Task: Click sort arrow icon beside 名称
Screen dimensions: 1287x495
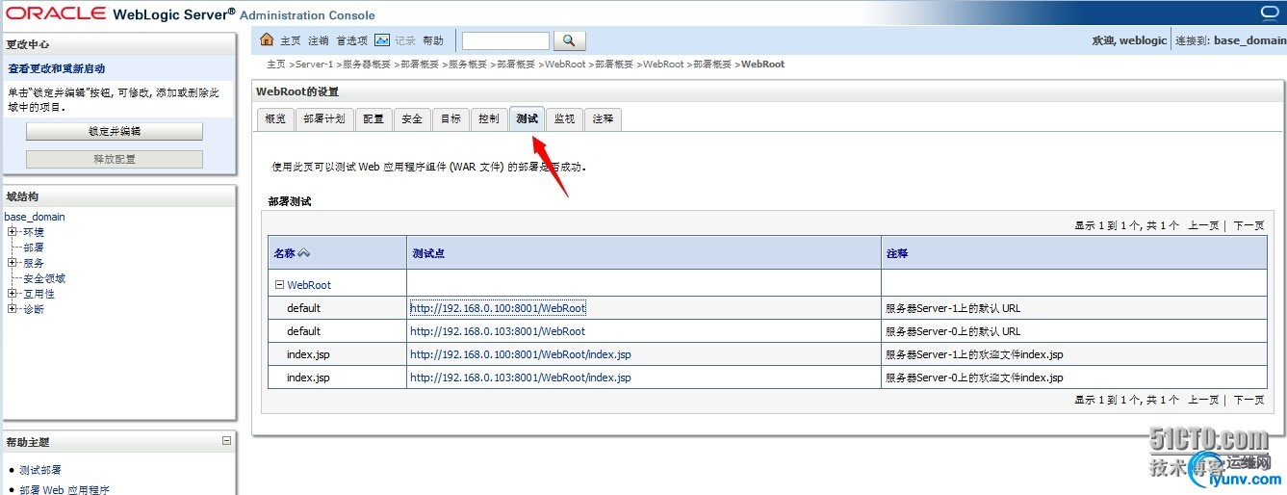Action: [304, 253]
